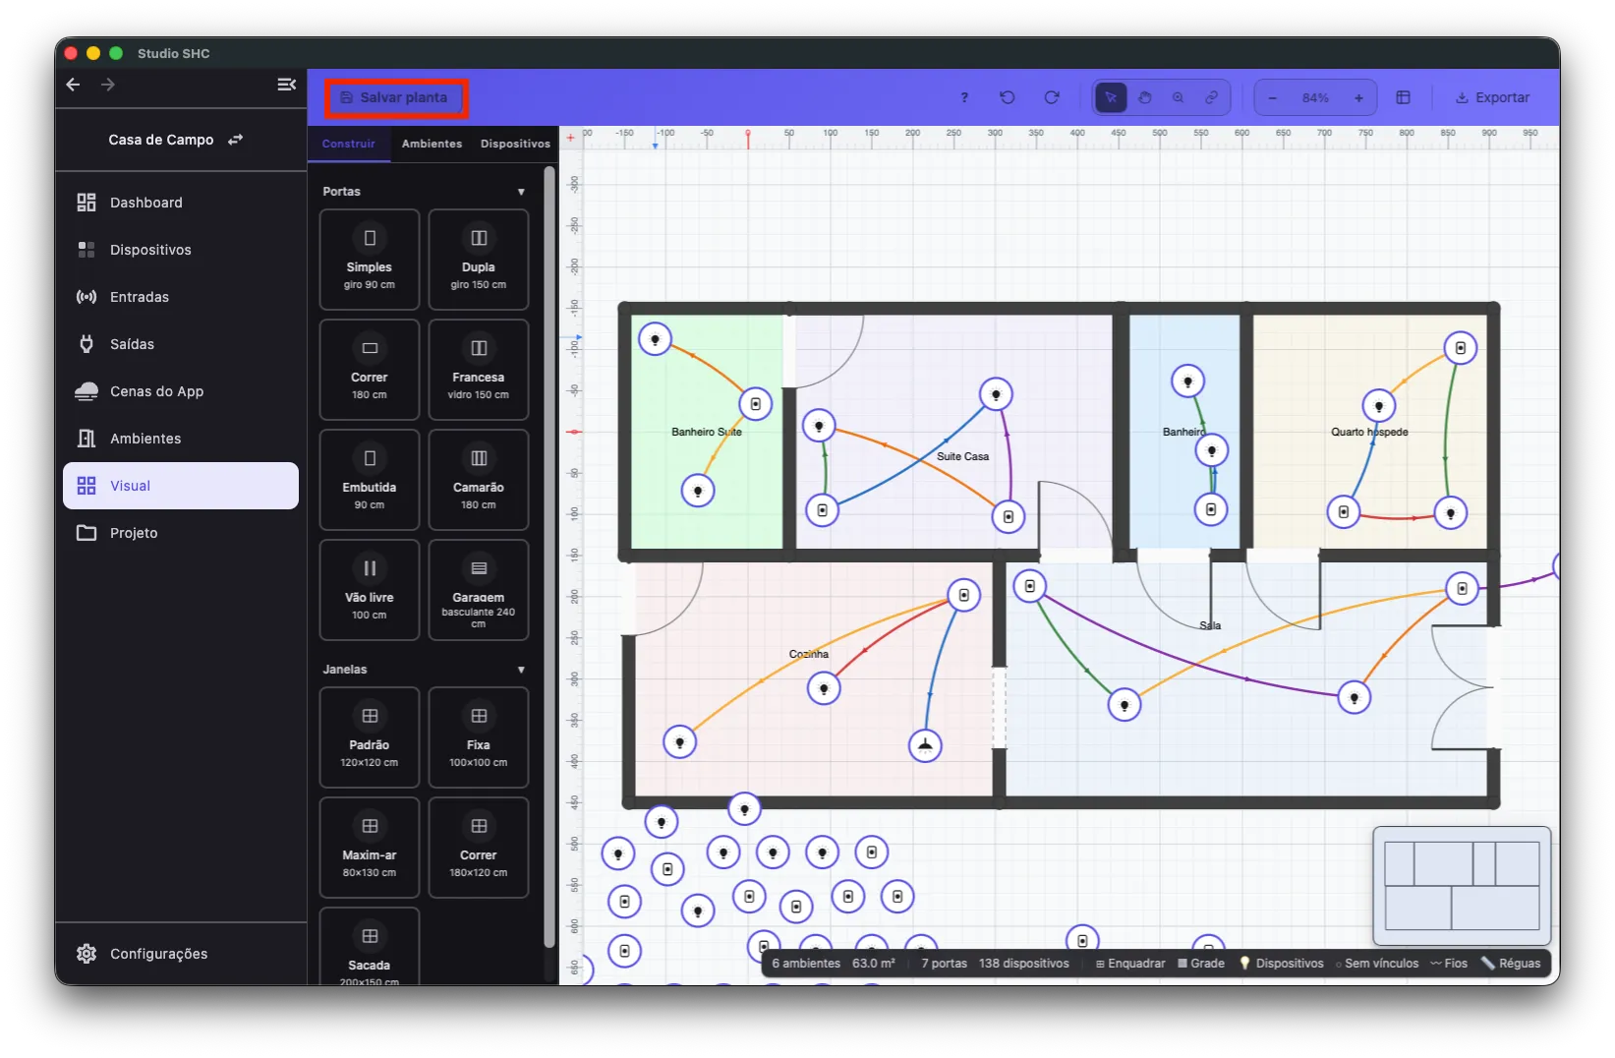Screen dimensions: 1615x1058
Task: Switch project via Casa de Campo
Action: click(176, 140)
